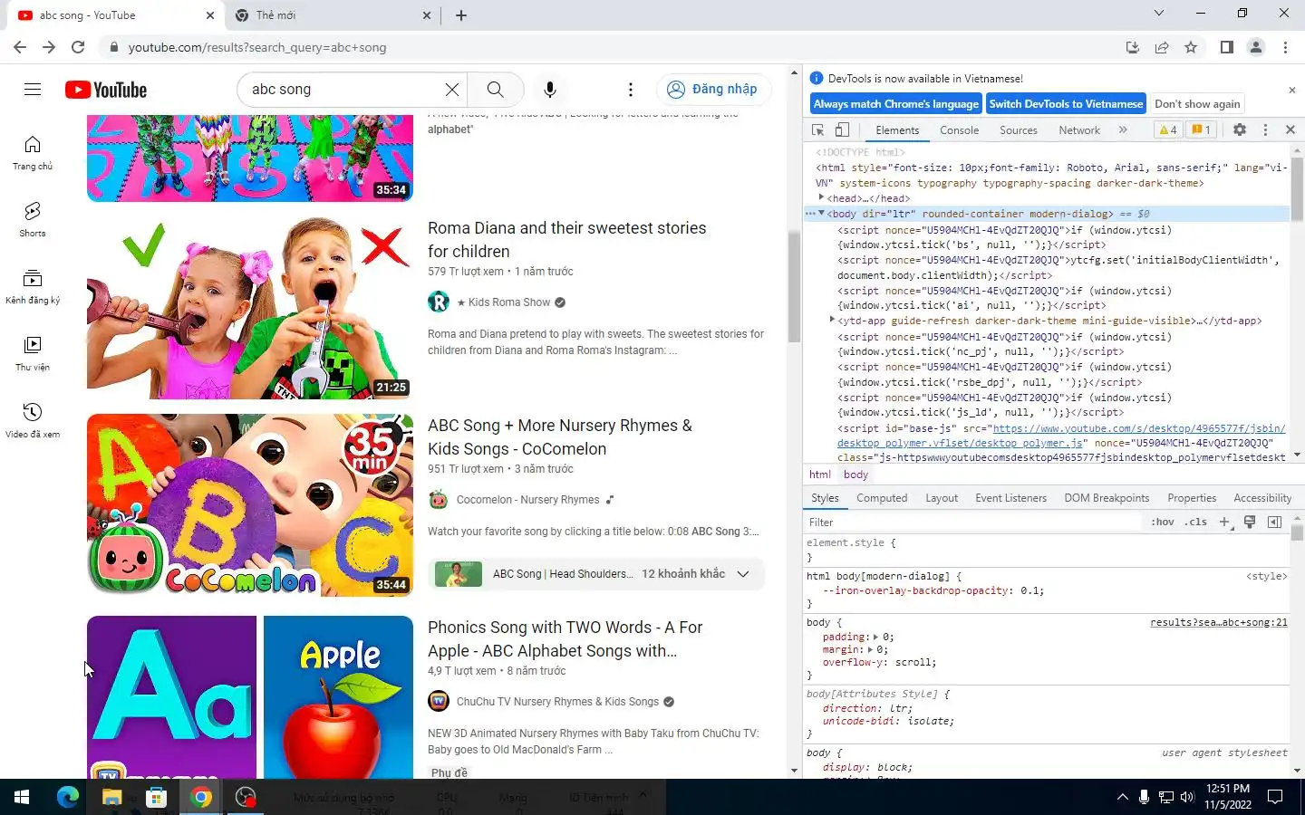Toggle computed styles sidebar icon
Image resolution: width=1305 pixels, height=815 pixels.
(1274, 522)
